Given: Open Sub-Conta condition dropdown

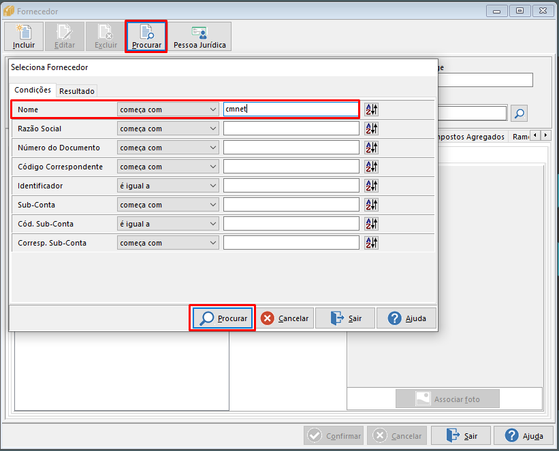Looking at the screenshot, I should [168, 205].
